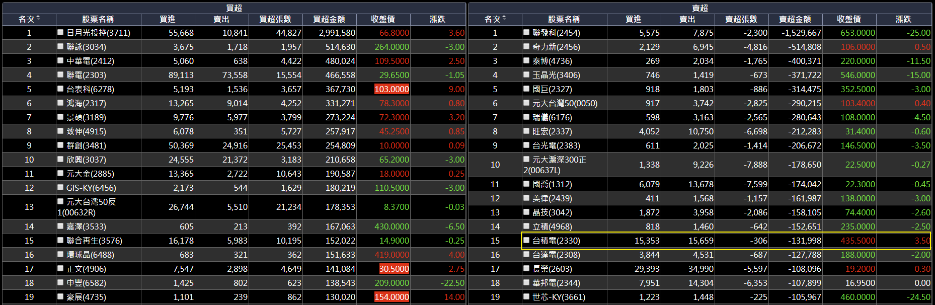Select the 國巨(2327) checkbox

click(x=526, y=89)
